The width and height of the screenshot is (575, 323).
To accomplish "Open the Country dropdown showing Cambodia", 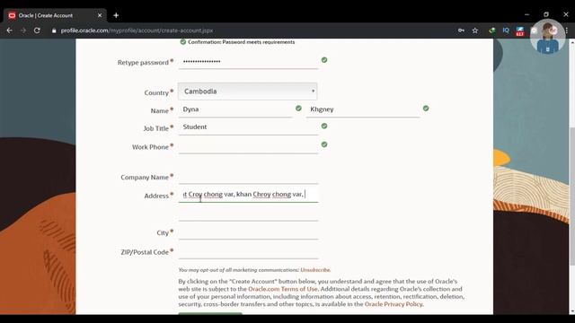I will pos(248,92).
